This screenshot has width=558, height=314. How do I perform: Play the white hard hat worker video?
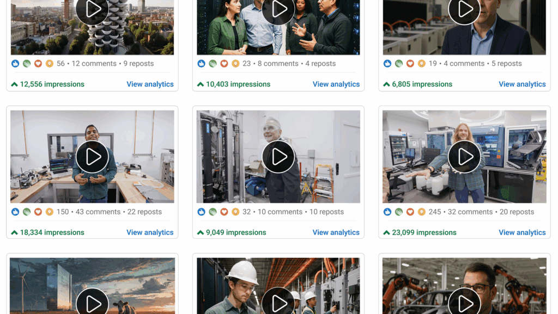(x=278, y=302)
